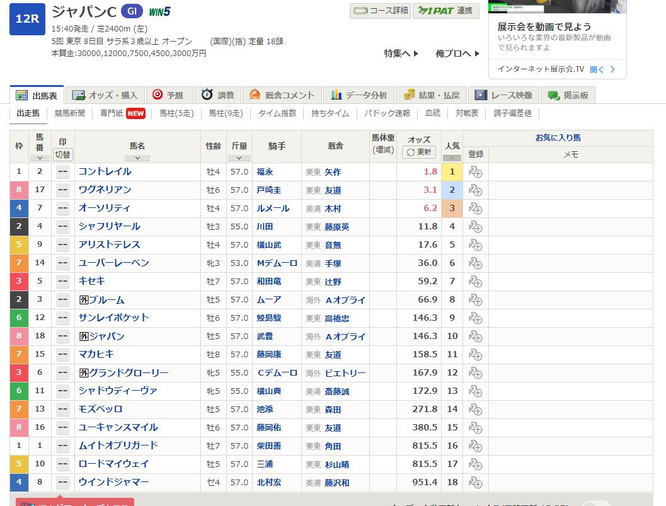
Task: Sort by 馬名 using arrow below header
Action: [137, 158]
